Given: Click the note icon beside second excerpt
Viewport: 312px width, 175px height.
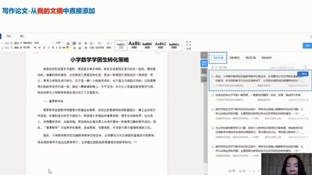Looking at the screenshot, I should [x=213, y=95].
